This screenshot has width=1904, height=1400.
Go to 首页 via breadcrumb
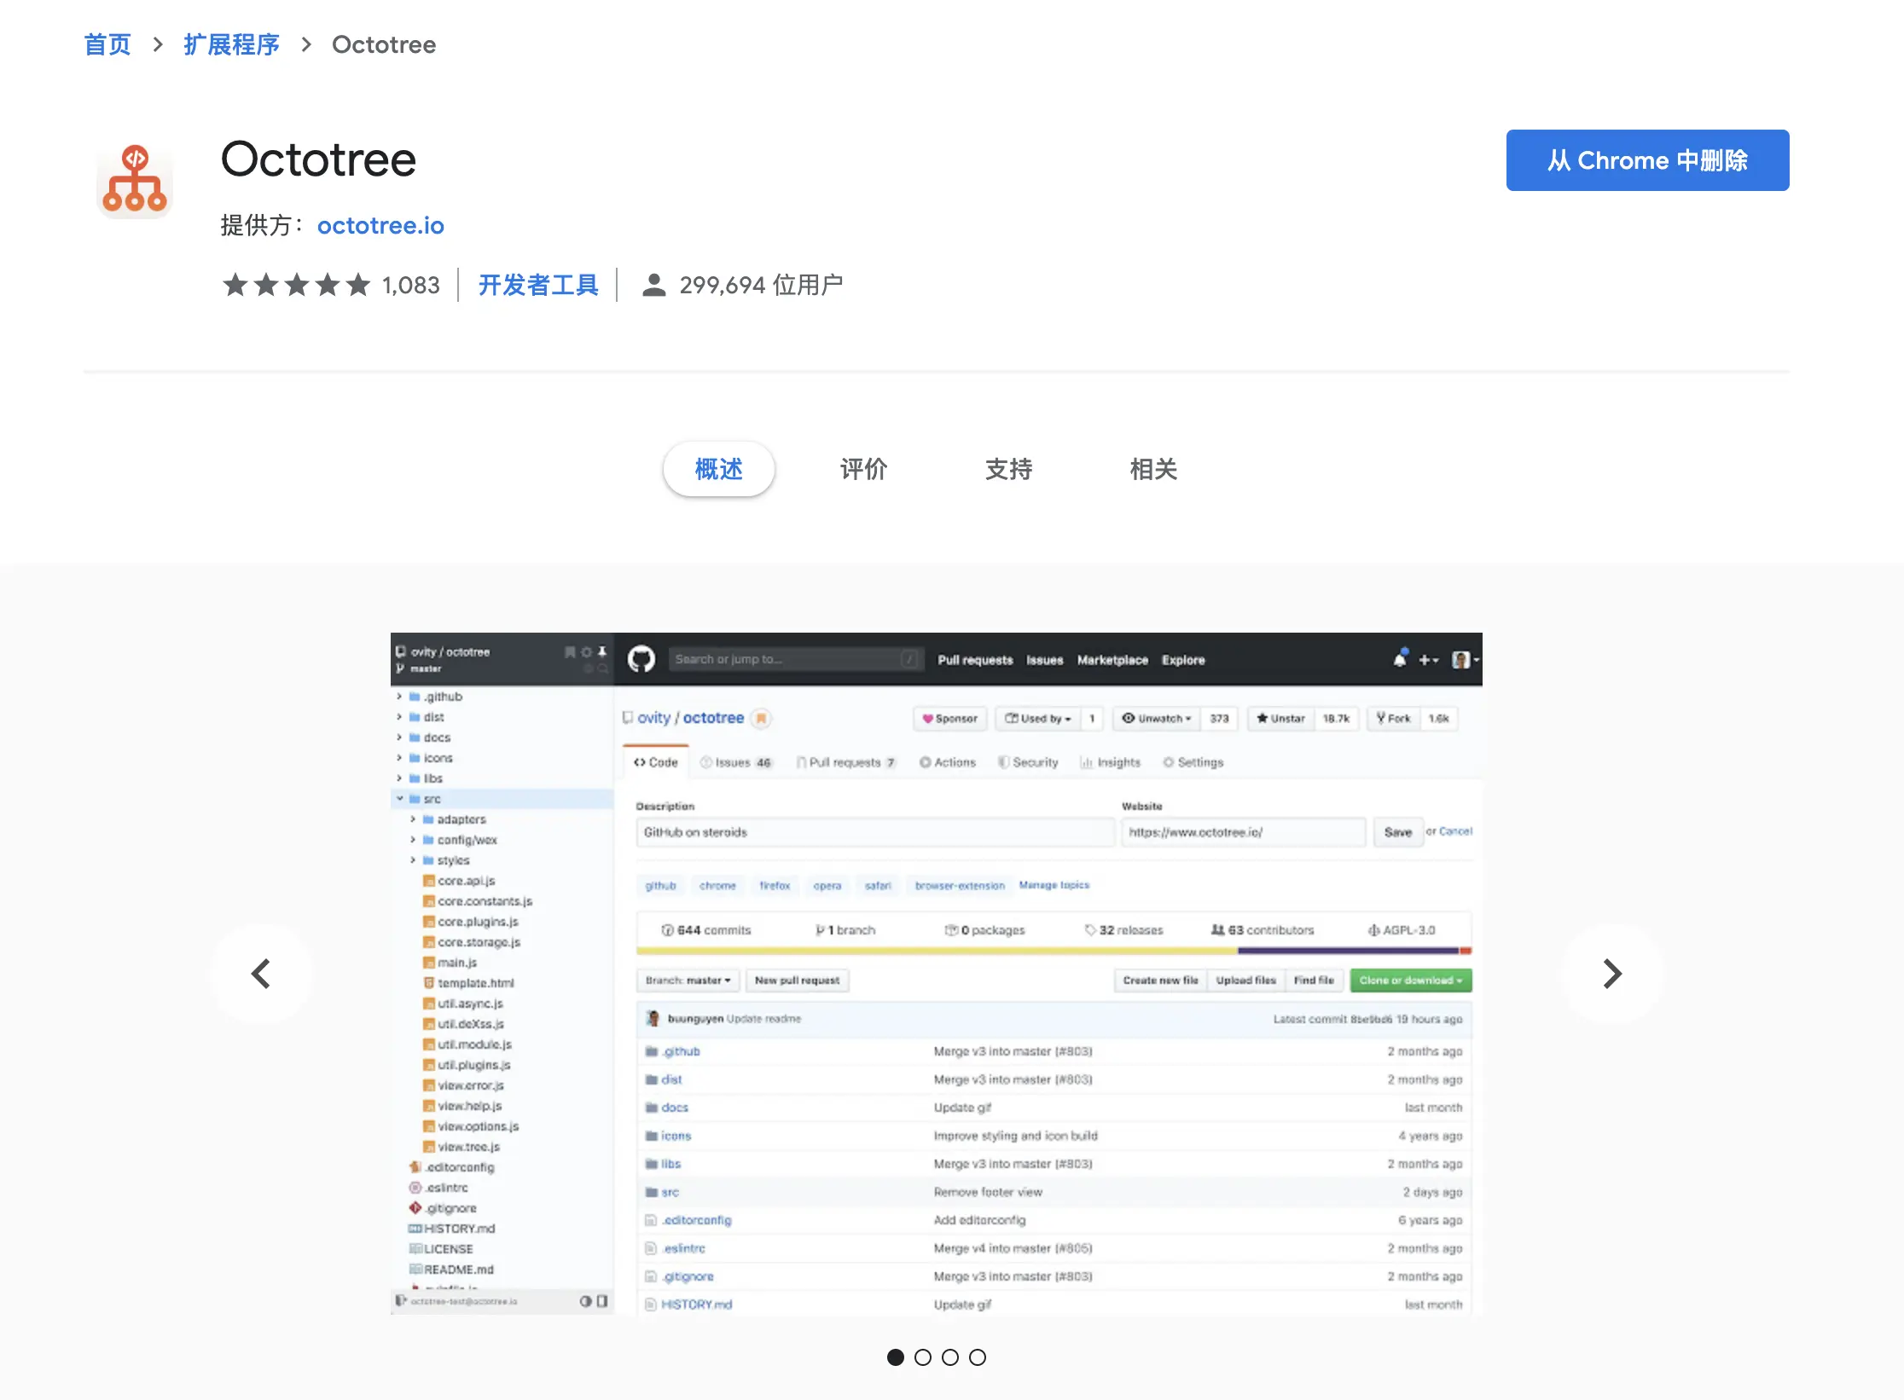tap(107, 44)
